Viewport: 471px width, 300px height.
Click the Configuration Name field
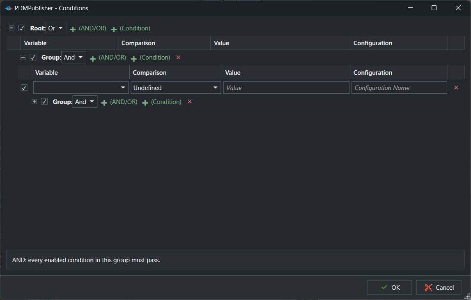tap(399, 88)
